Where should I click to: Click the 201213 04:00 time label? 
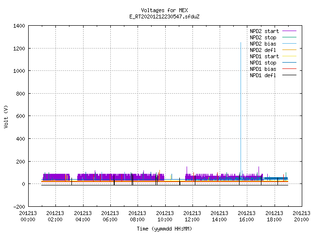83,216
